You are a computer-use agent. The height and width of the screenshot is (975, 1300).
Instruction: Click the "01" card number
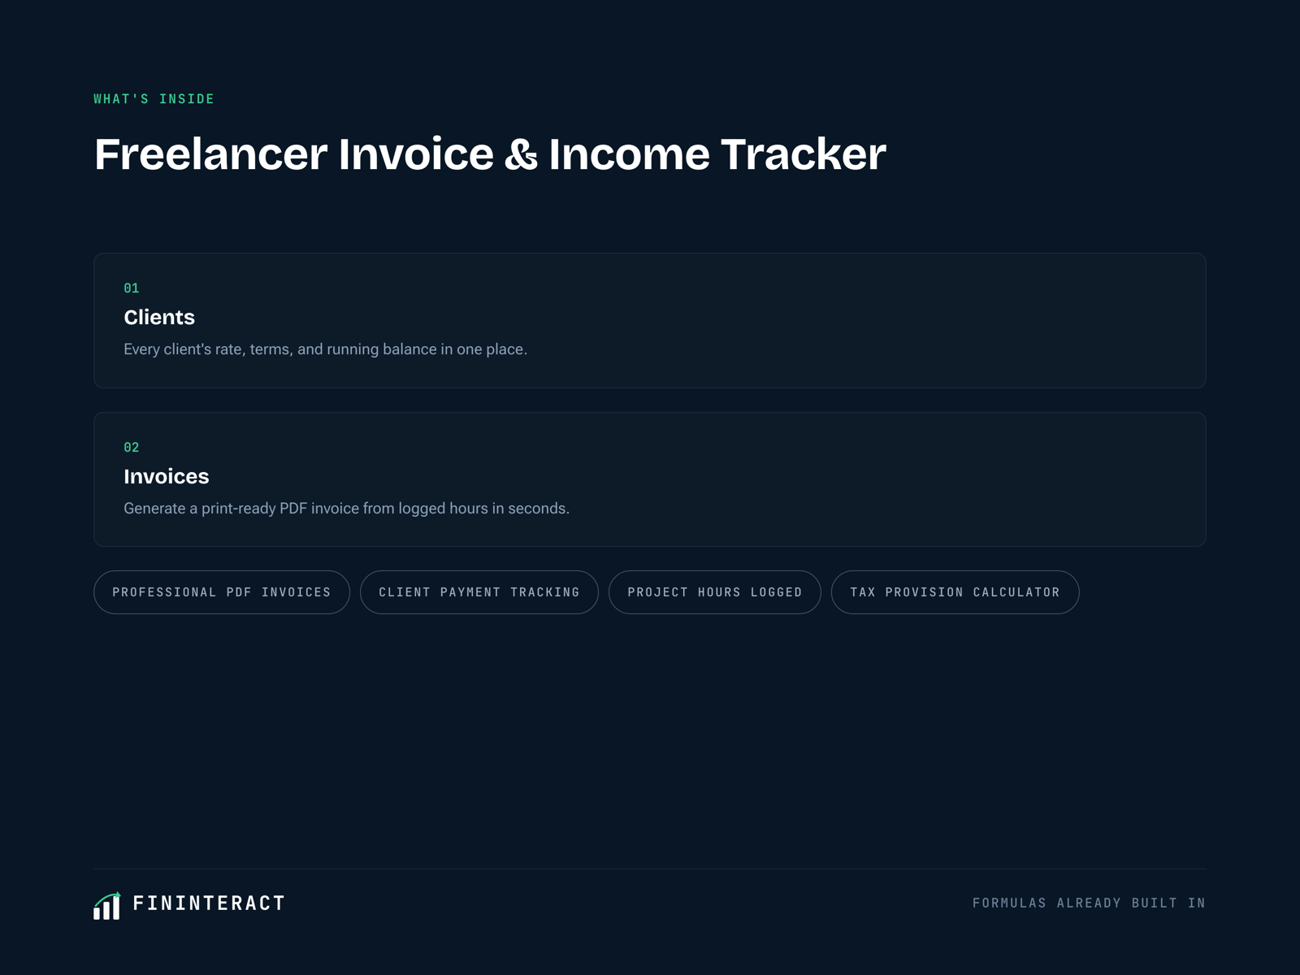pyautogui.click(x=132, y=288)
